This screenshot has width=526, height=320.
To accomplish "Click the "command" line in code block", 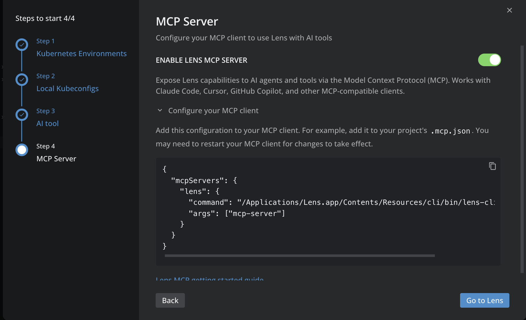I will coord(341,202).
